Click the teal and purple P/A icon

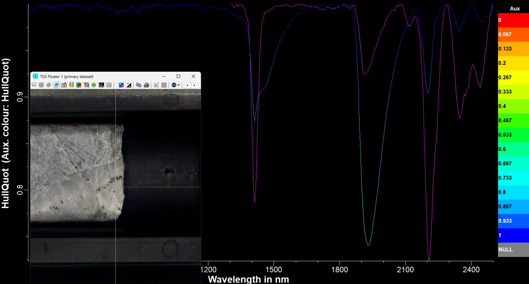121,85
